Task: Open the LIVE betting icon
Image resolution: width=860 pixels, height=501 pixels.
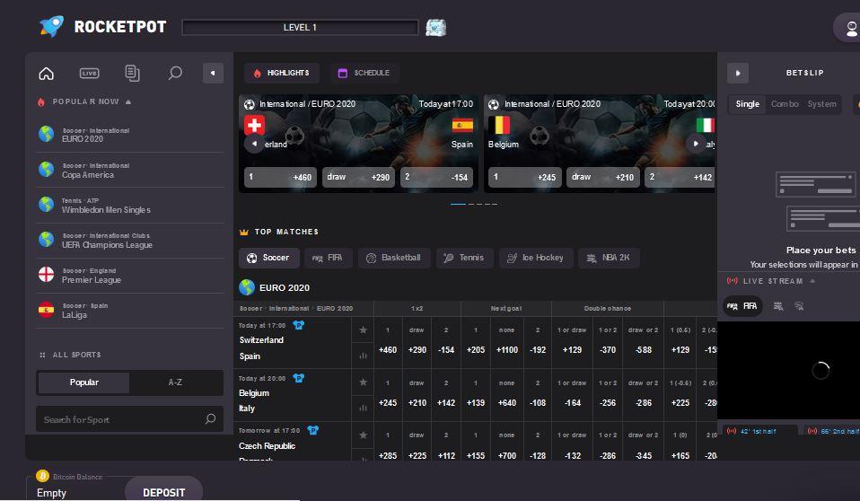Action: coord(89,73)
